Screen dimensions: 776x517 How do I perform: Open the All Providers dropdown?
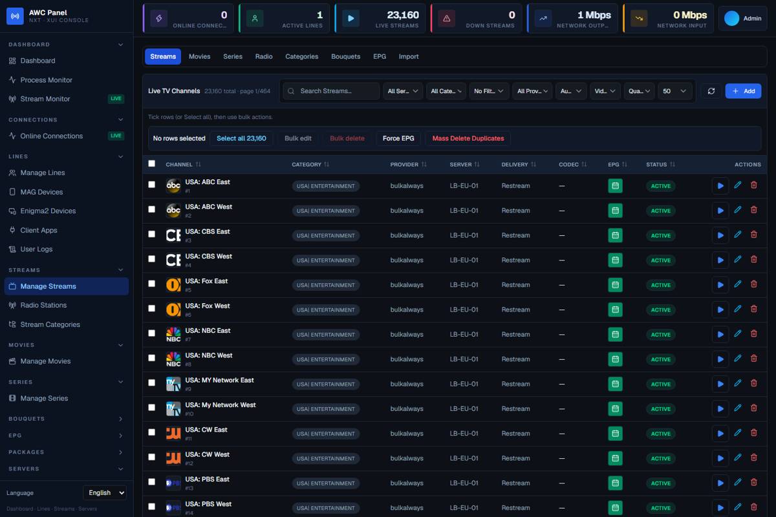point(533,91)
